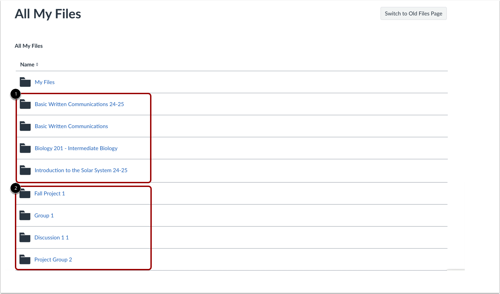Click the sort arrows next to Name

[37, 64]
